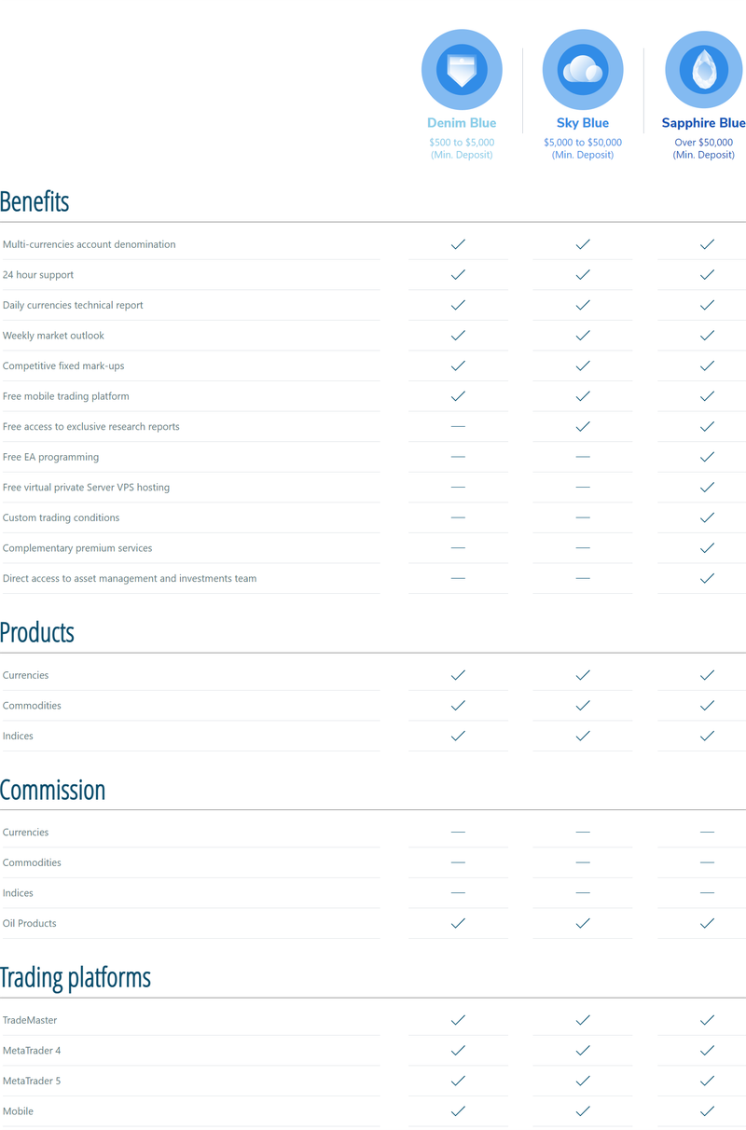The width and height of the screenshot is (746, 1130).
Task: Click Sapphire Blue checkmark for Free EA programming
Action: (707, 457)
